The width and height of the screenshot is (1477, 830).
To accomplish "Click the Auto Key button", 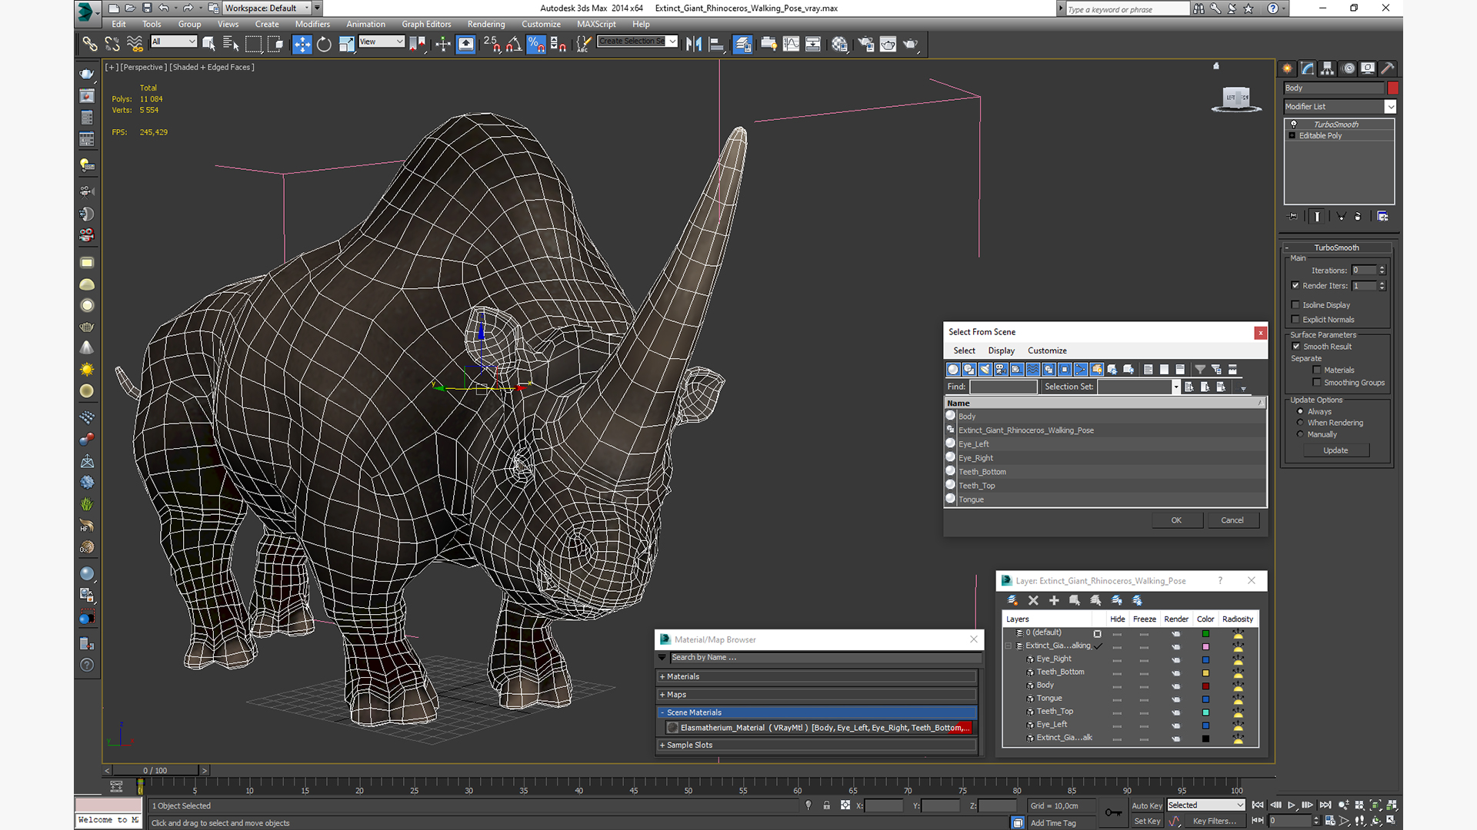I will (x=1146, y=805).
